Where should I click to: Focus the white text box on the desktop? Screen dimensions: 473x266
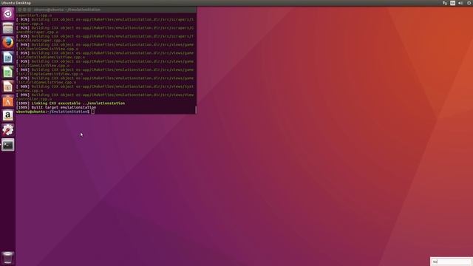[451, 262]
